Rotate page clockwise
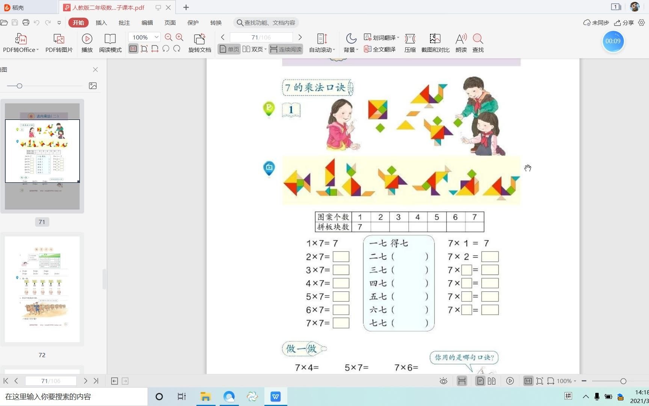The width and height of the screenshot is (649, 406). [177, 49]
